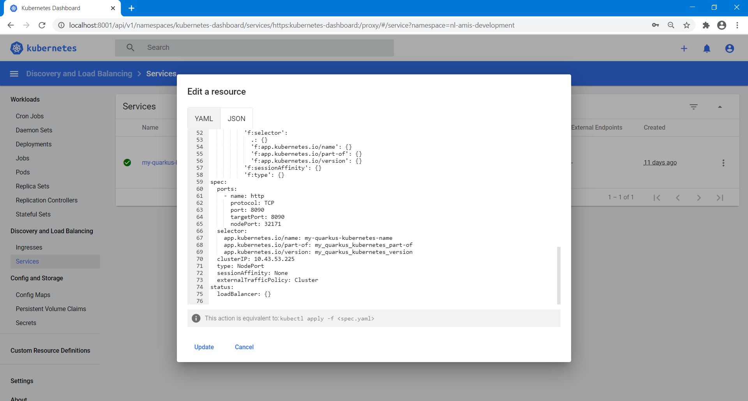Click the create new resource plus icon
Screen dimensions: 748x401
tap(684, 48)
